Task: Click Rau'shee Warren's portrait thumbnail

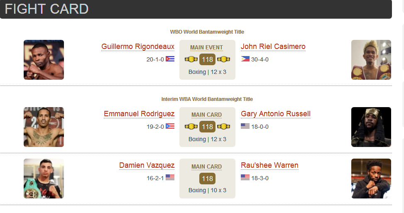Action: [x=371, y=179]
